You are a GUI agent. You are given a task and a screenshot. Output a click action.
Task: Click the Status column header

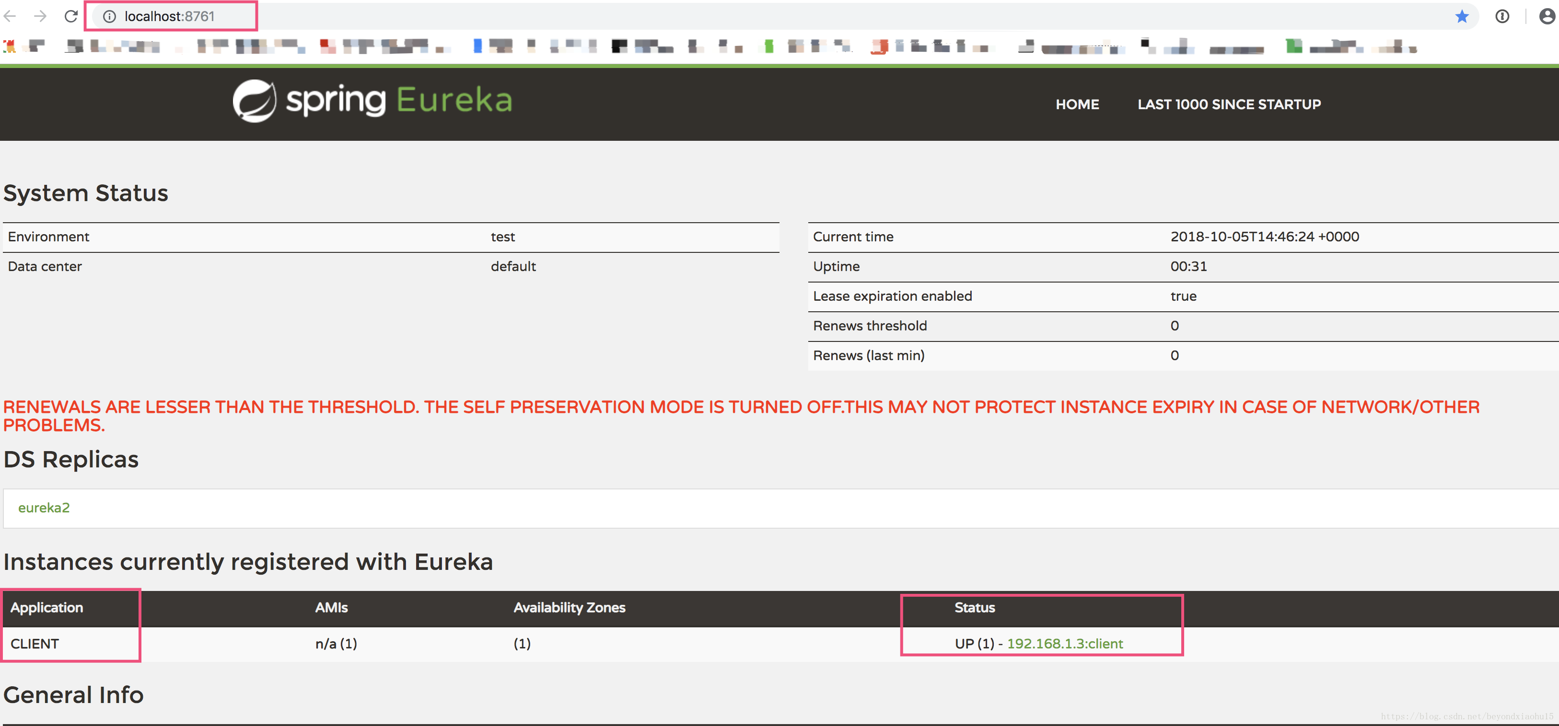(974, 608)
